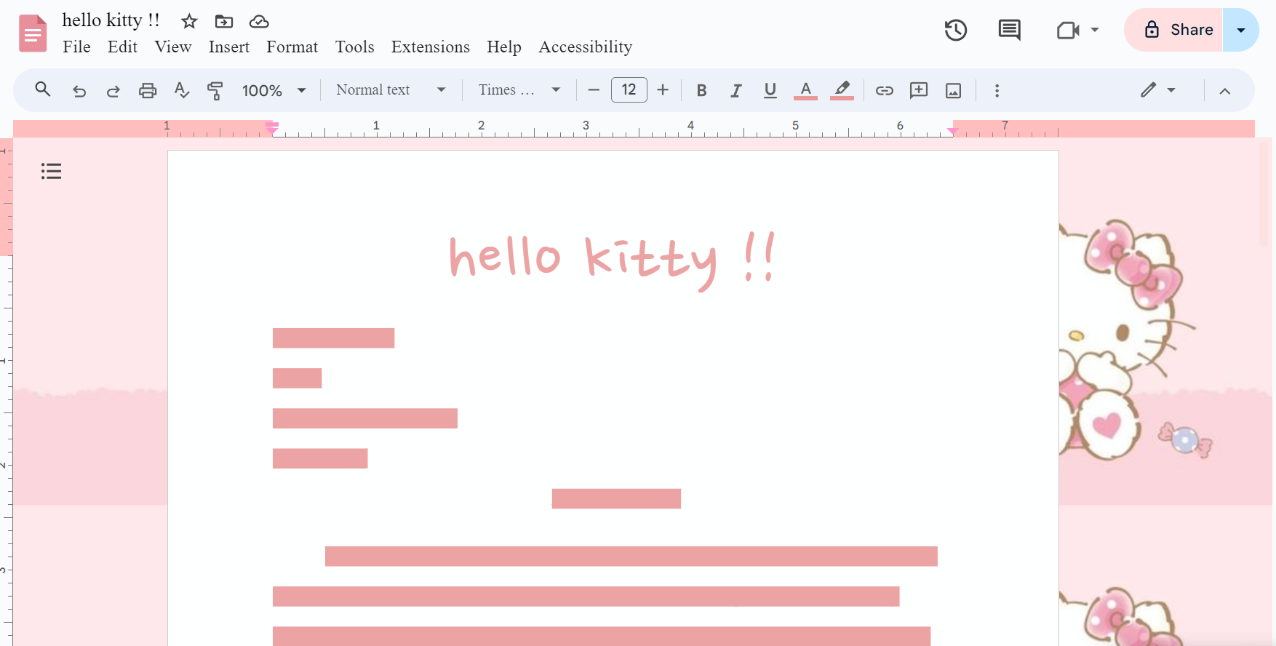Viewport: 1276px width, 646px height.
Task: Open the View menu
Action: [173, 47]
